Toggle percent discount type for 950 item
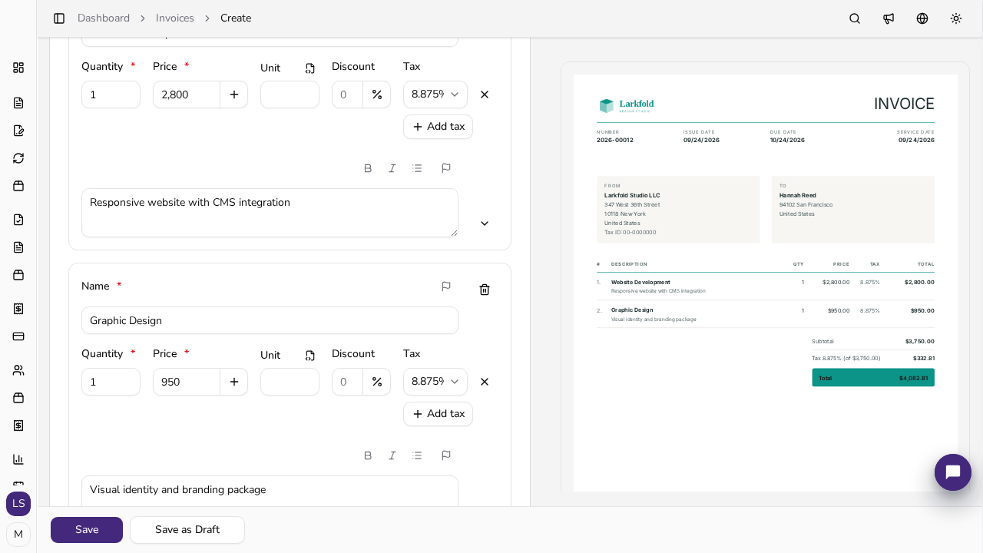 377,382
